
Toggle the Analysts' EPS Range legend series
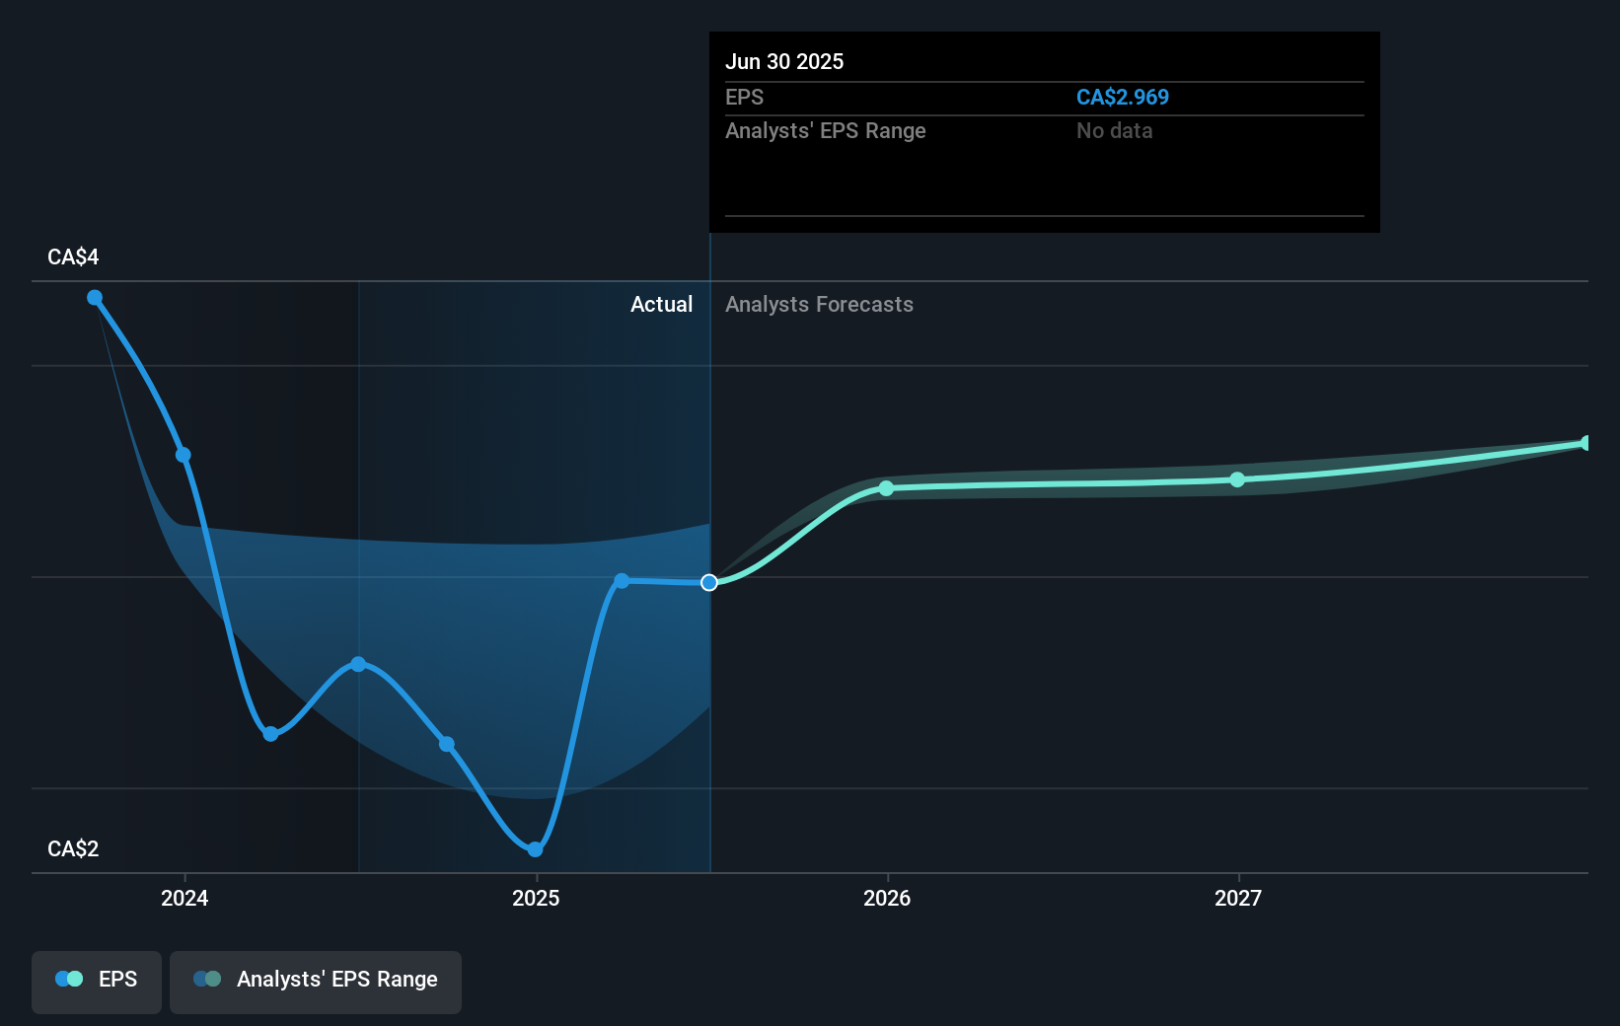316,981
